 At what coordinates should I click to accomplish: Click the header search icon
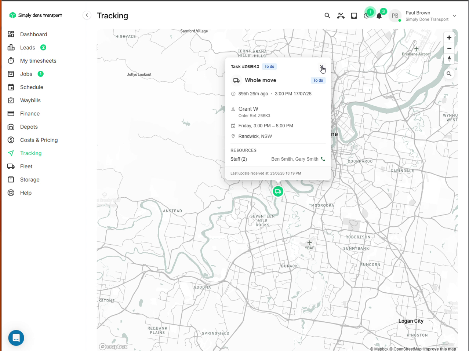(327, 15)
